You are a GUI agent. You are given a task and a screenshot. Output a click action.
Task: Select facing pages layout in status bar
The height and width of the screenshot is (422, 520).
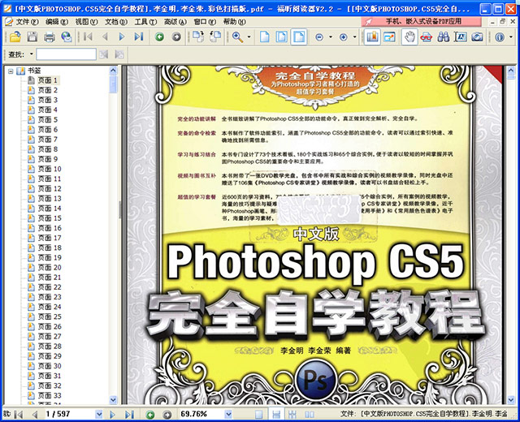tap(310, 415)
